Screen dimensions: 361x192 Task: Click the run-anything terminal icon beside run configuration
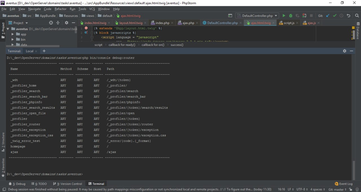pyautogui.click(x=230, y=16)
